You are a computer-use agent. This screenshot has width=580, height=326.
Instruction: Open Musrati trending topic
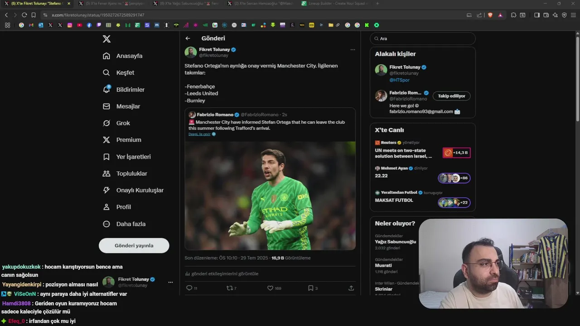coord(383,265)
